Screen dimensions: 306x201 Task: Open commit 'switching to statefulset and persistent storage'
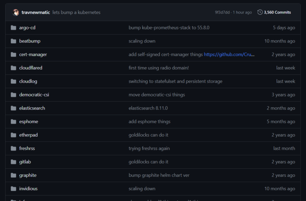(x=175, y=81)
